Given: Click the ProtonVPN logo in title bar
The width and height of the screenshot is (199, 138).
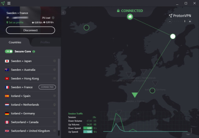Looking at the screenshot, I should click(x=3, y=3).
